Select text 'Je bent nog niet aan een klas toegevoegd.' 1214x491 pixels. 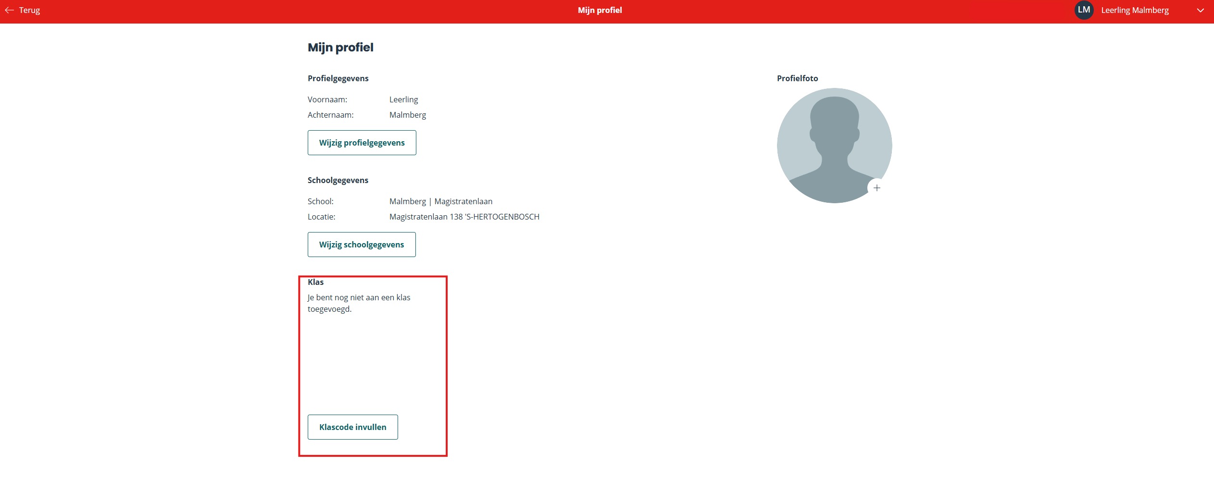pos(359,303)
